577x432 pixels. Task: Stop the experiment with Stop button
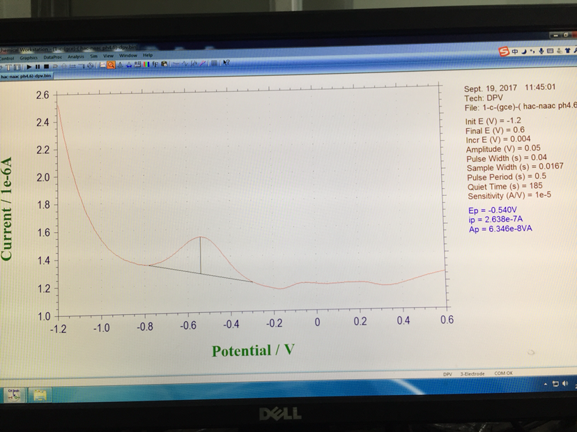point(47,67)
